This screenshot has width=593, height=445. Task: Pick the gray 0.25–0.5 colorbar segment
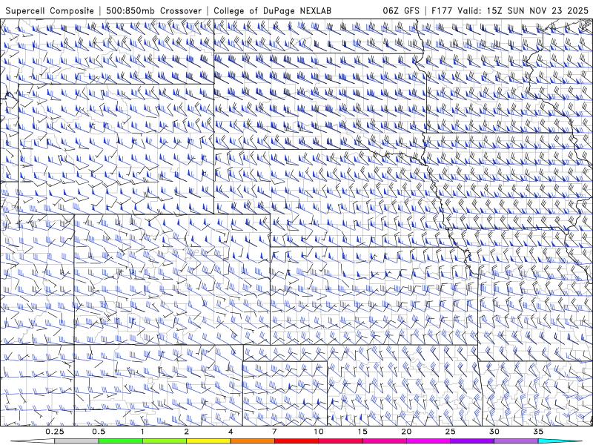coord(77,441)
